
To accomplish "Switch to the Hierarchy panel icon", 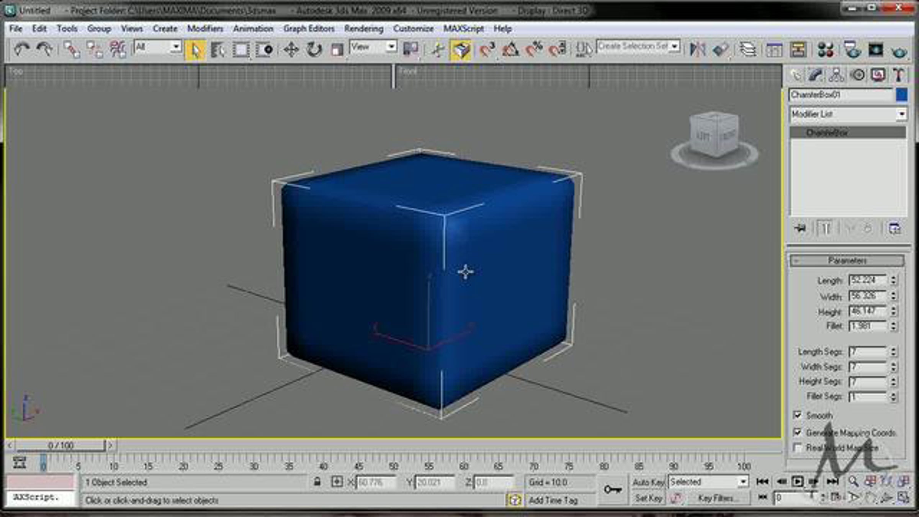I will 836,75.
